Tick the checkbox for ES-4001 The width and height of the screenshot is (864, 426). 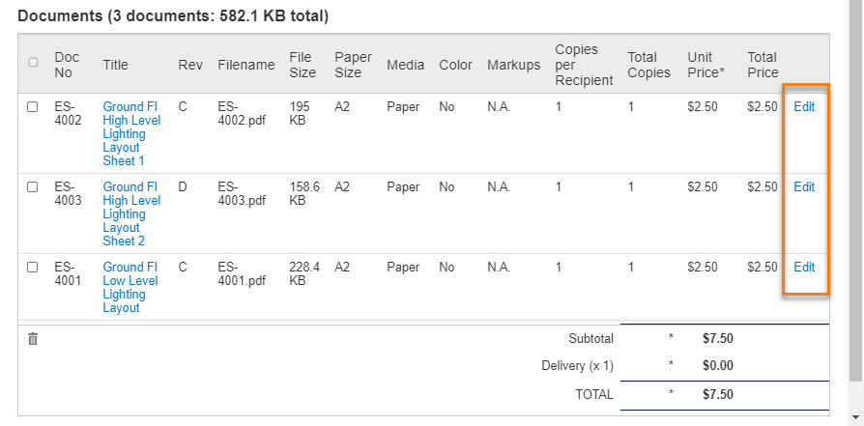coord(33,267)
